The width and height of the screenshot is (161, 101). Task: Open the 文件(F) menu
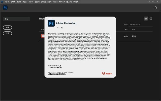pyautogui.click(x=7, y=2)
